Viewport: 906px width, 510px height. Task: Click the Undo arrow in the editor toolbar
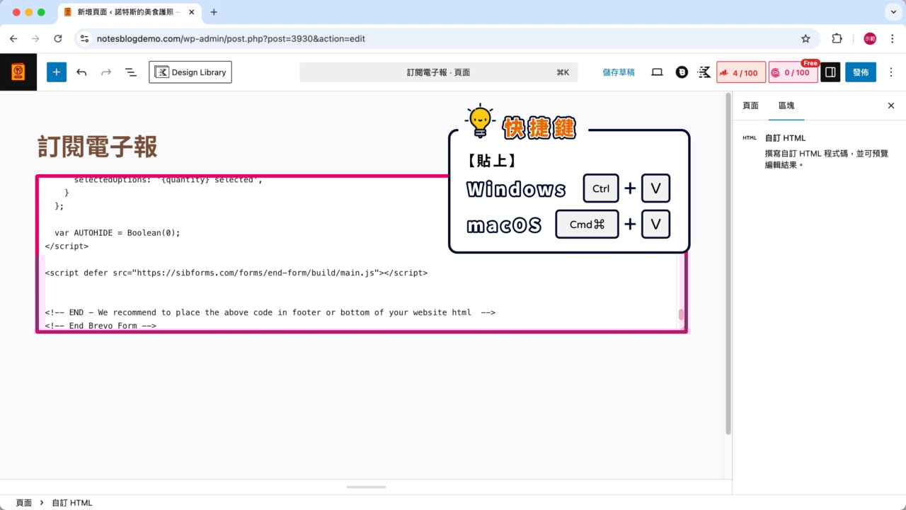click(x=82, y=72)
